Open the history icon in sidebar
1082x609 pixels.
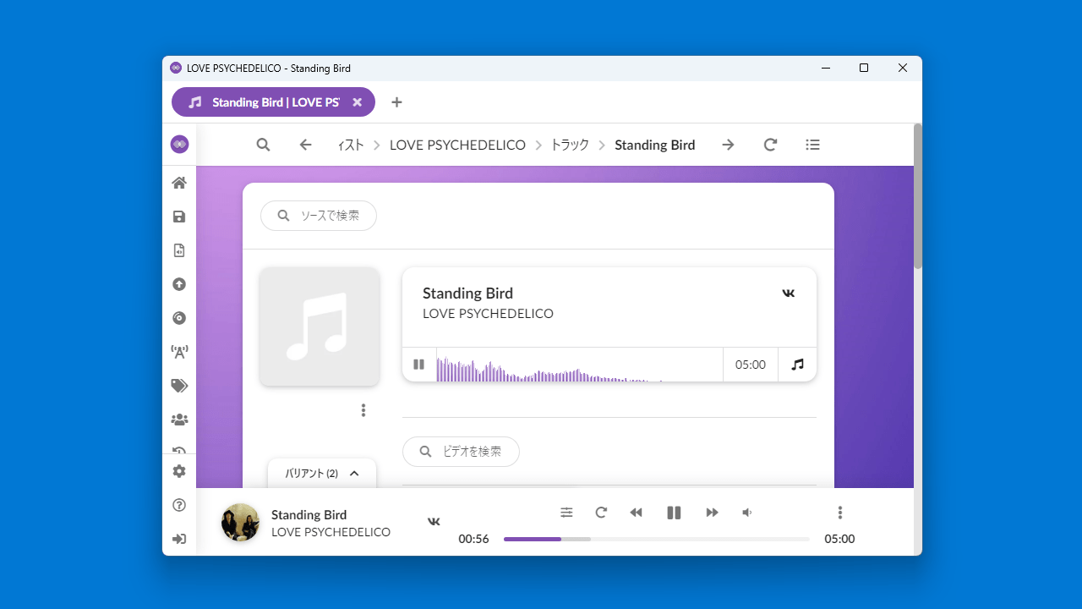tap(179, 452)
